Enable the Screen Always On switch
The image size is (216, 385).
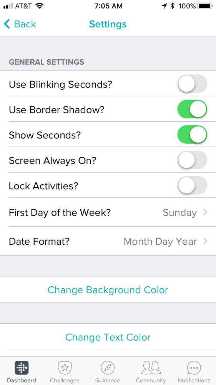[x=192, y=160]
